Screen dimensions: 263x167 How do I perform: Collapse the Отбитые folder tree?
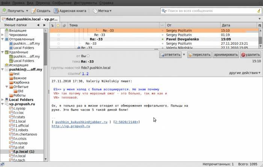point(7,86)
